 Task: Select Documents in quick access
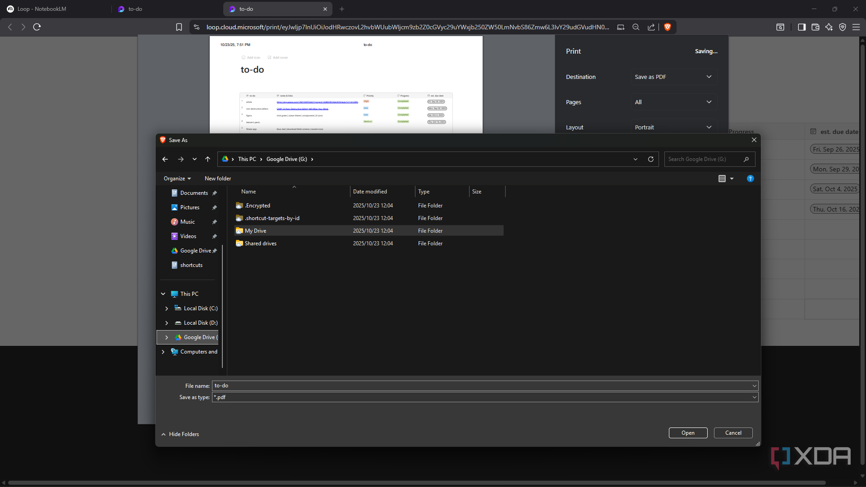(x=194, y=193)
